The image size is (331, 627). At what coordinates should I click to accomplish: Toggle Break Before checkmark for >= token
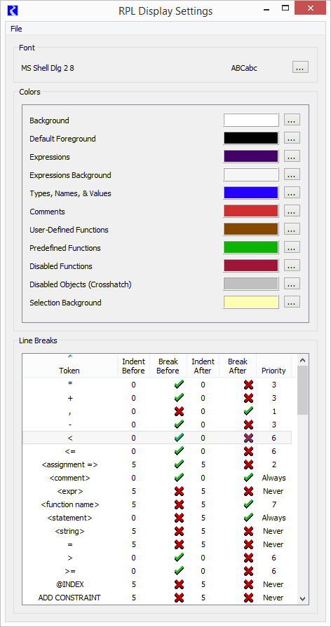pyautogui.click(x=179, y=571)
